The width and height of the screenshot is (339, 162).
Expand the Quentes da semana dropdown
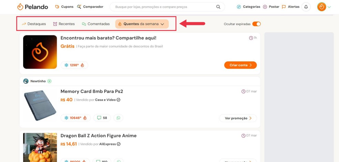point(162,24)
